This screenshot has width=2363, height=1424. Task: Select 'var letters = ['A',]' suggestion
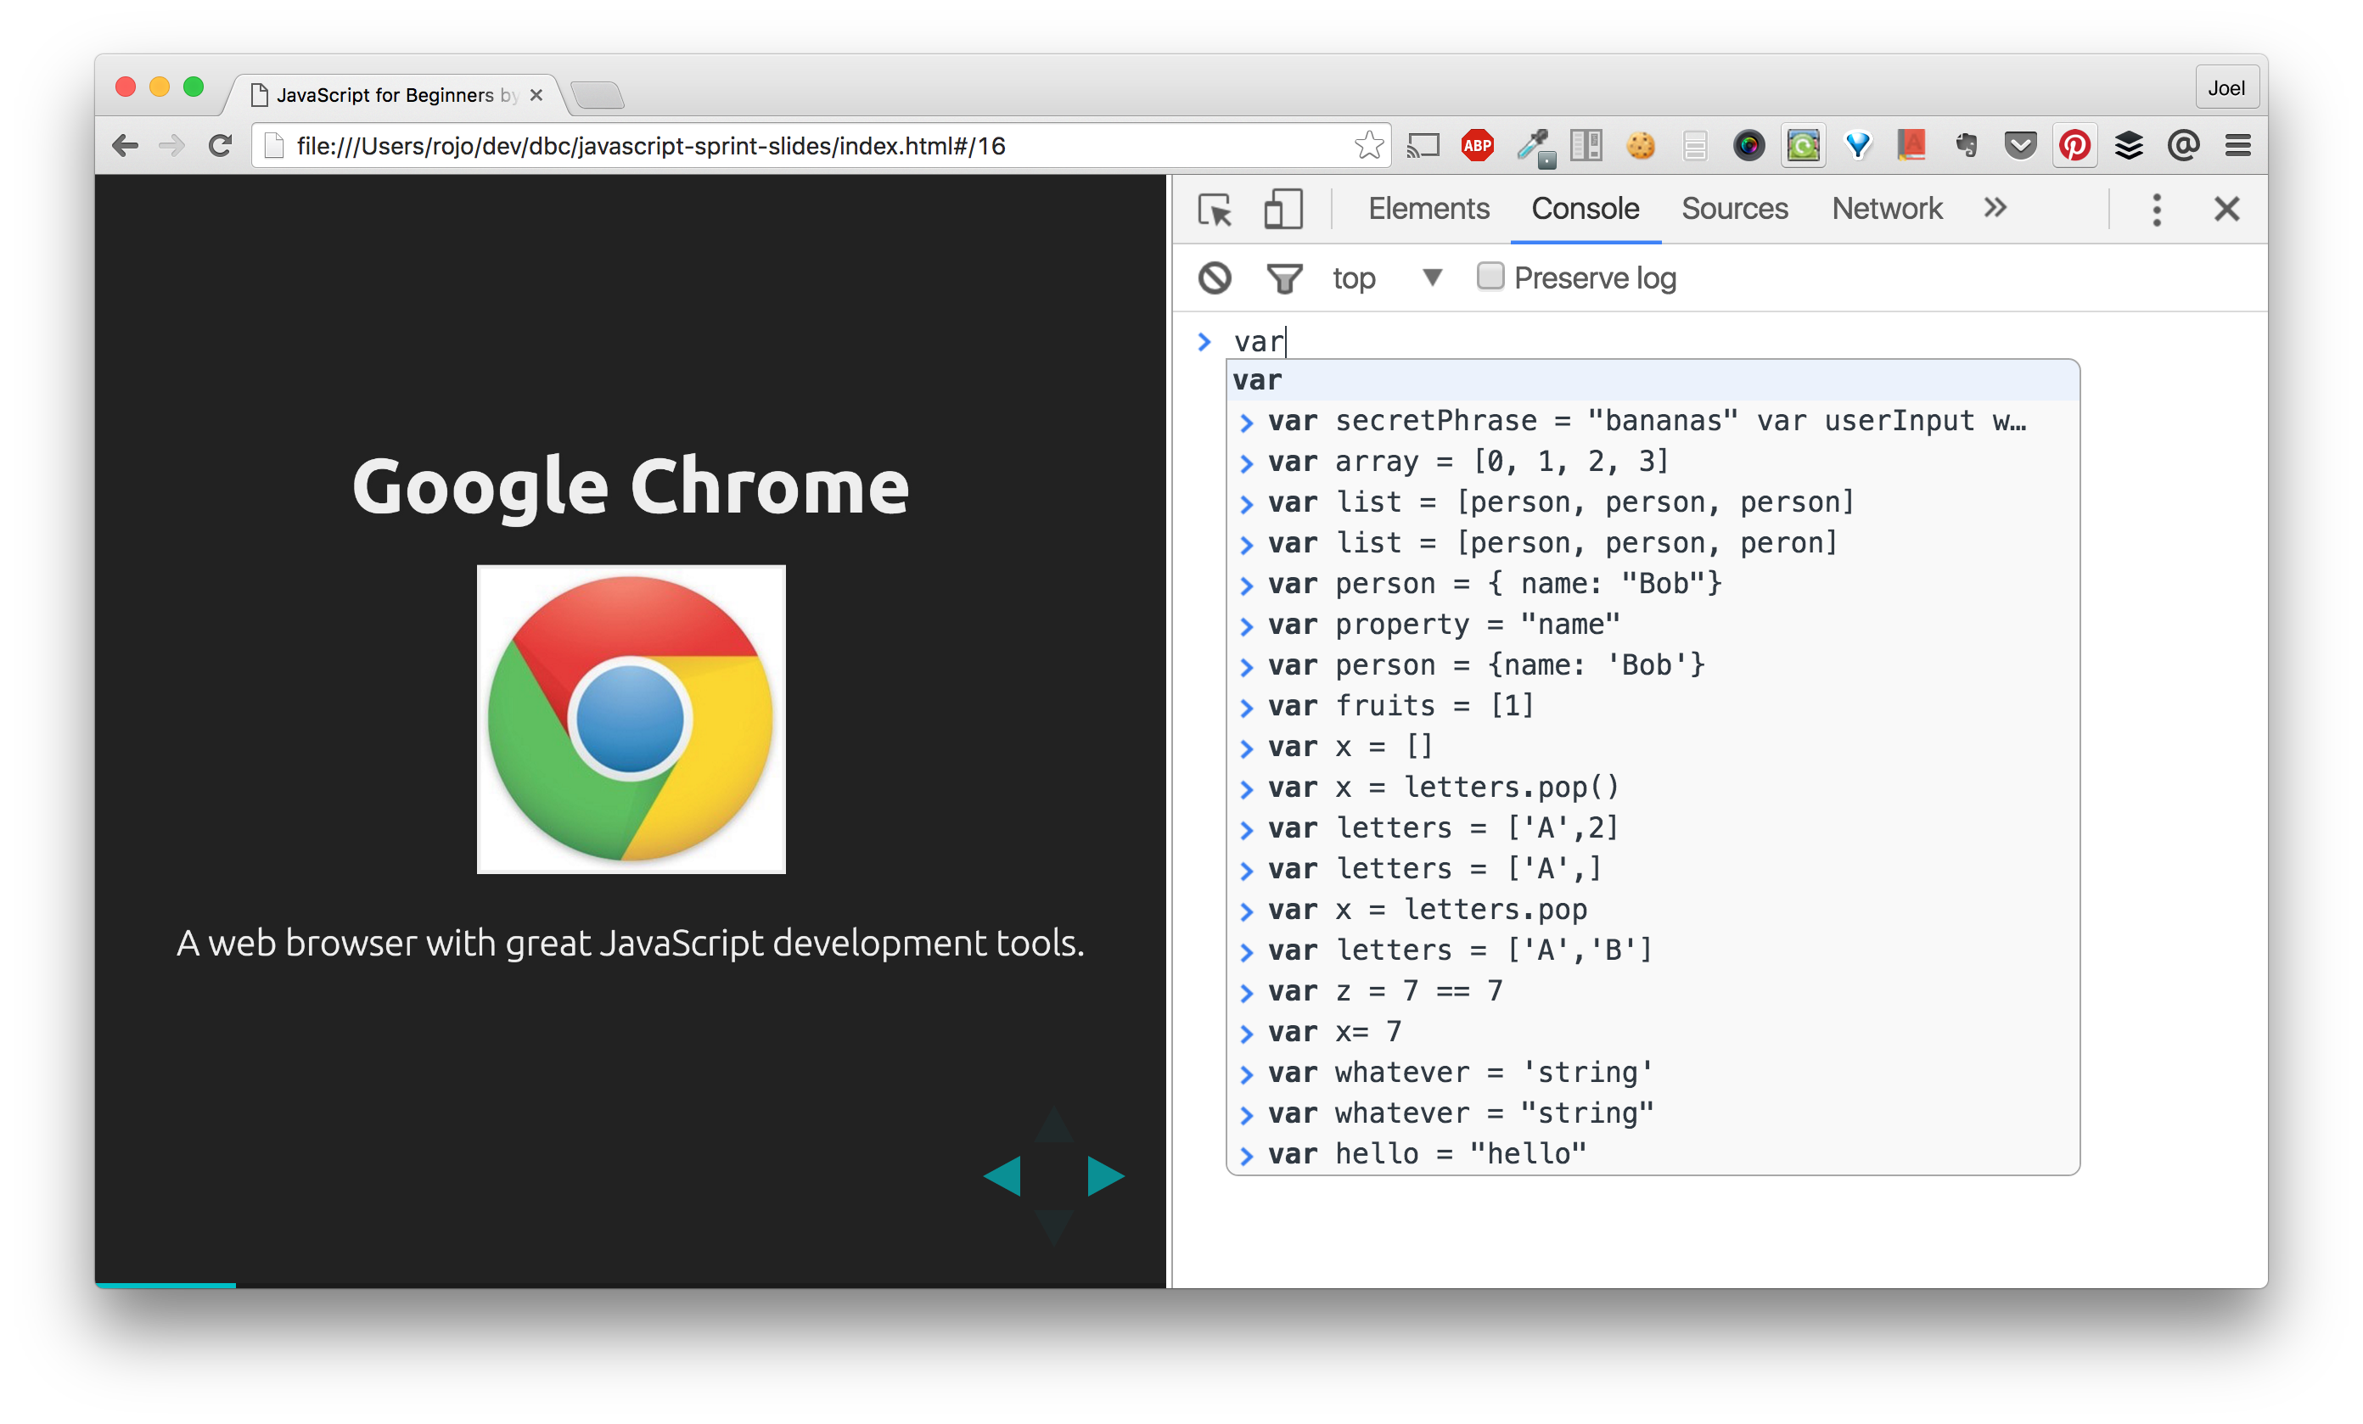1653,870
